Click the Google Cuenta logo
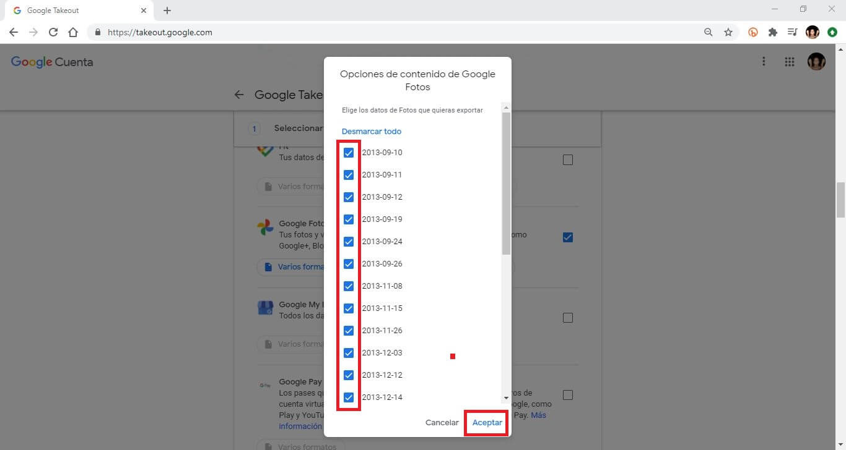Viewport: 846px width, 450px height. [52, 62]
